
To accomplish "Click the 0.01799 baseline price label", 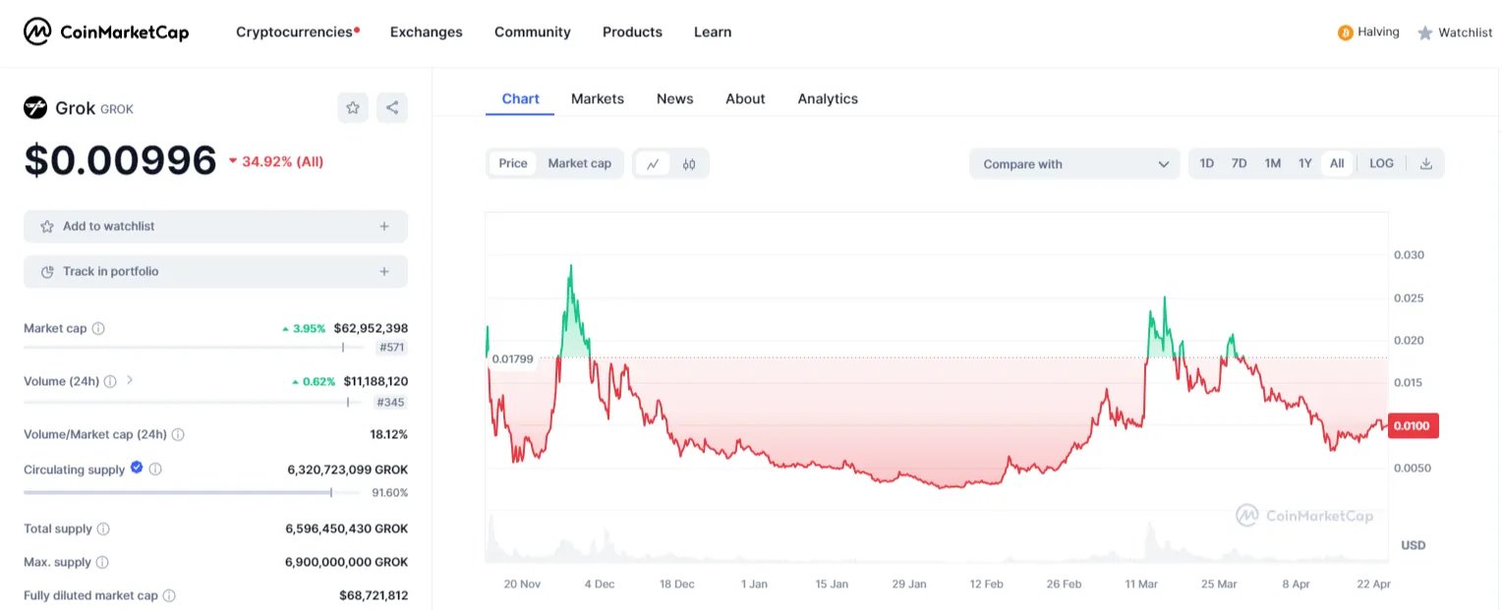I will (512, 360).
